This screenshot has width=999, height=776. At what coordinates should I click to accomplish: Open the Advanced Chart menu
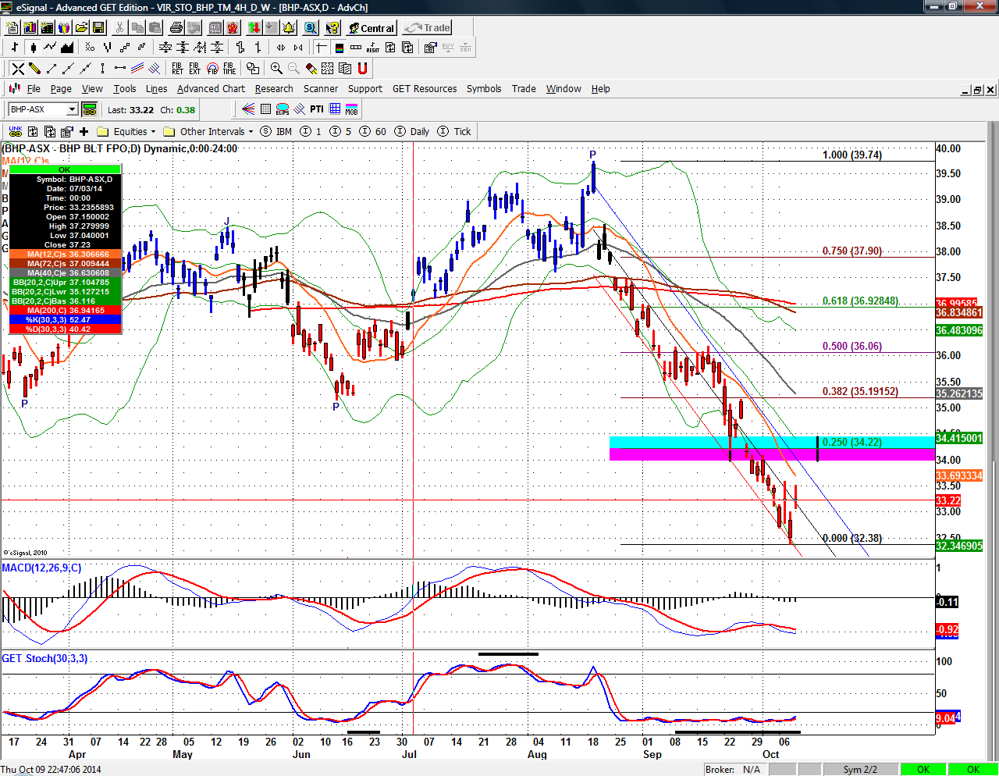pos(211,89)
